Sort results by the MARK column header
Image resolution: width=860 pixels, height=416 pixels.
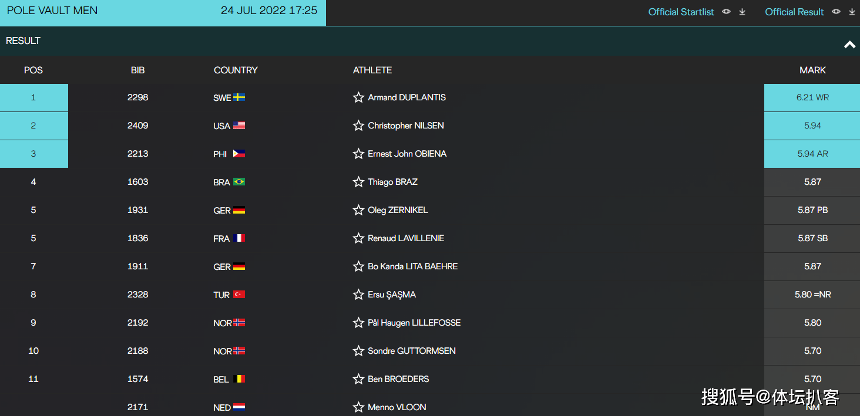813,70
